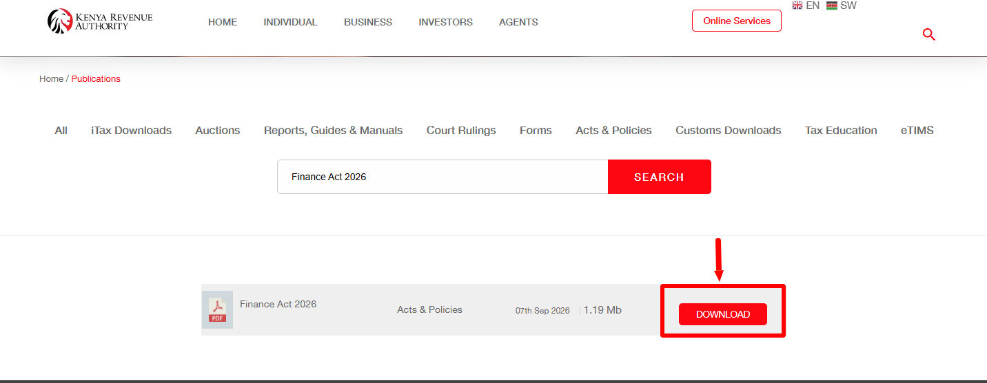The image size is (987, 383).
Task: Select Customs Downloads category
Action: 729,131
